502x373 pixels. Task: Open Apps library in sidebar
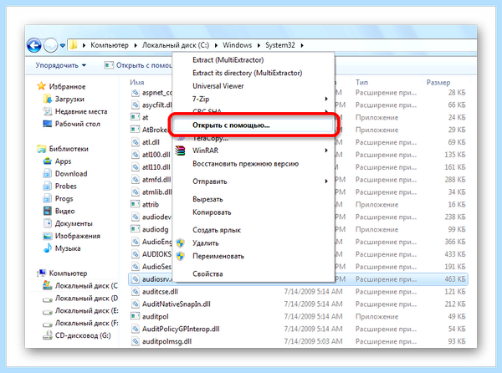point(63,161)
